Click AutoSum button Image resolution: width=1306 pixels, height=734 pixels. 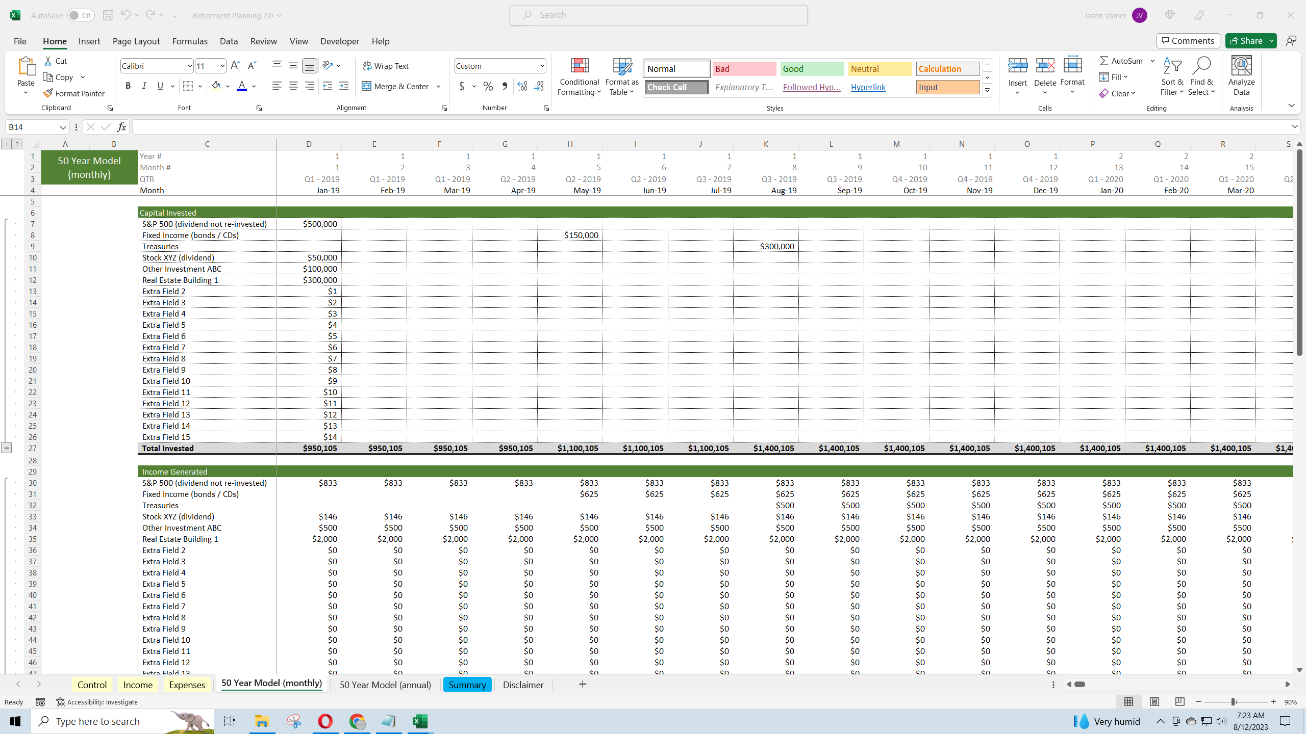coord(1121,61)
